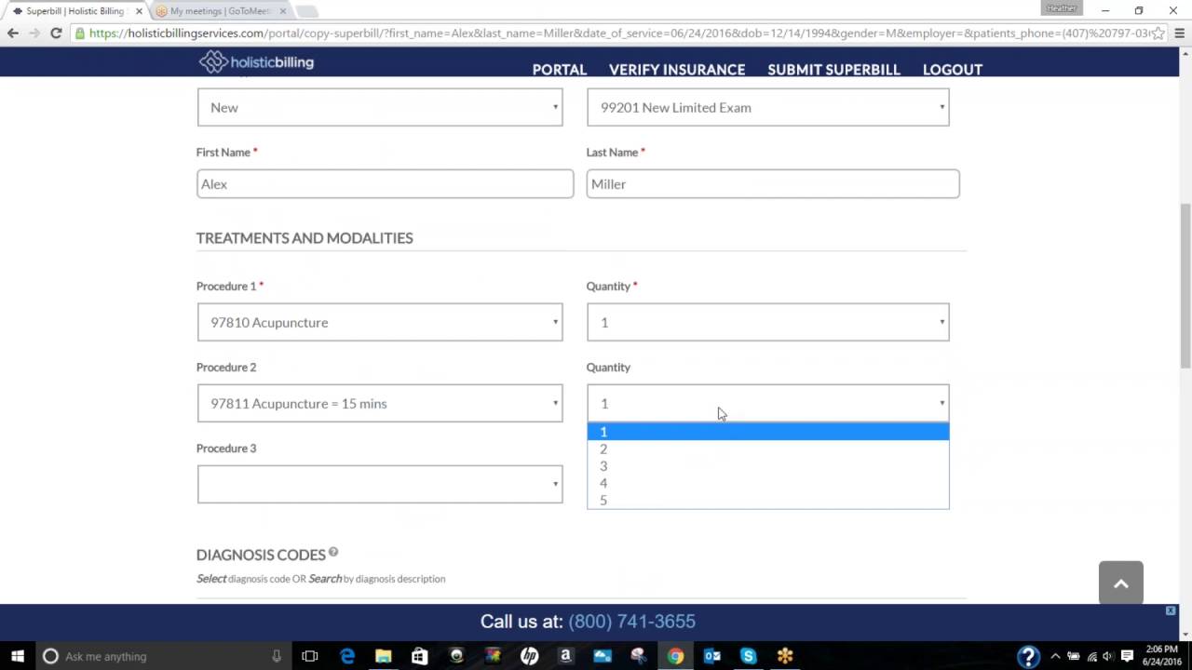Open SUBMIT SUPERBILL page
Viewport: 1192px width, 670px height.
(833, 70)
